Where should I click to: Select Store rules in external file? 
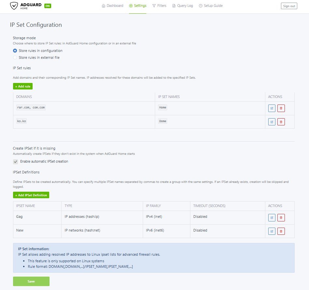[15, 57]
